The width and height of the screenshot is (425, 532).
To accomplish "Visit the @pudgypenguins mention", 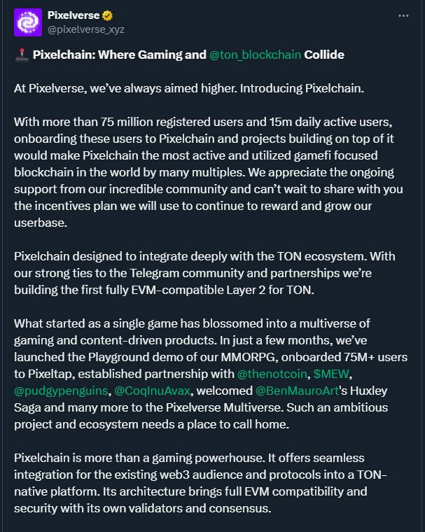I will point(61,391).
